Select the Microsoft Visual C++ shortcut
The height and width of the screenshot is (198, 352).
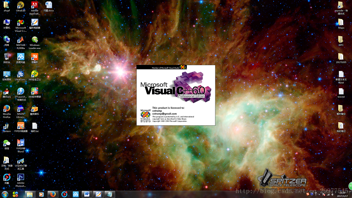point(21,25)
